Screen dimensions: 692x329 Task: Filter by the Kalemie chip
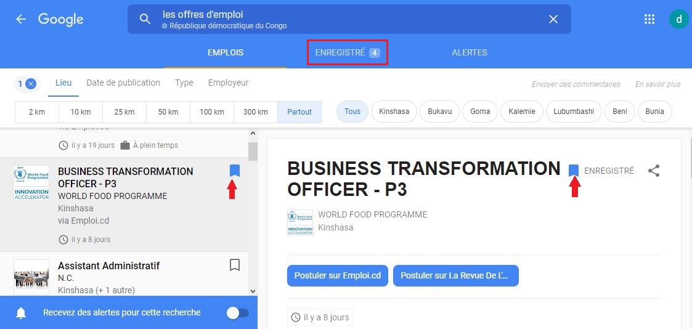point(522,112)
